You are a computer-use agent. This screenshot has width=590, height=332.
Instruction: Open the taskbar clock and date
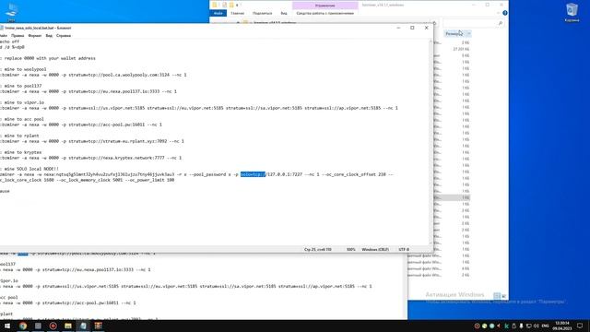(562, 326)
